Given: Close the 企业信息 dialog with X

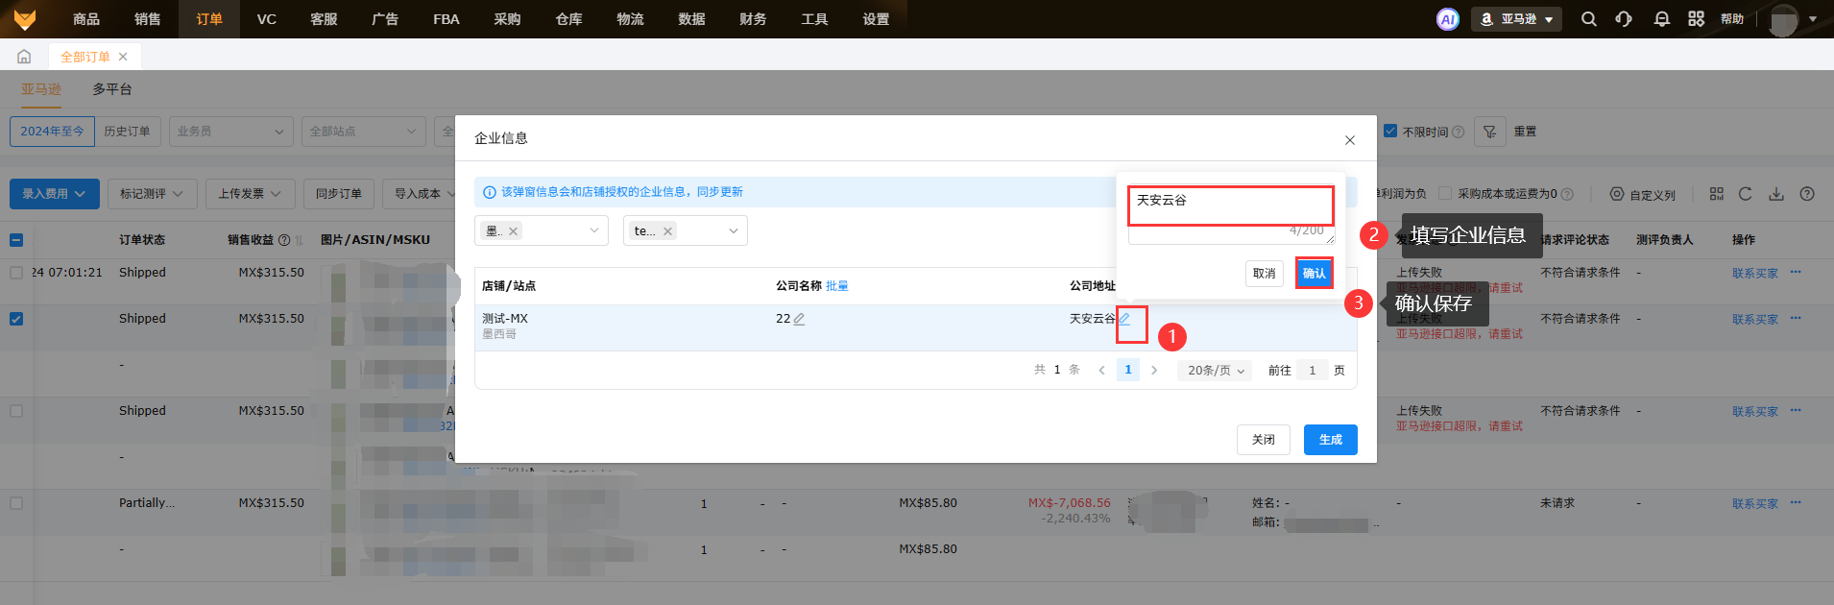Looking at the screenshot, I should [x=1350, y=140].
